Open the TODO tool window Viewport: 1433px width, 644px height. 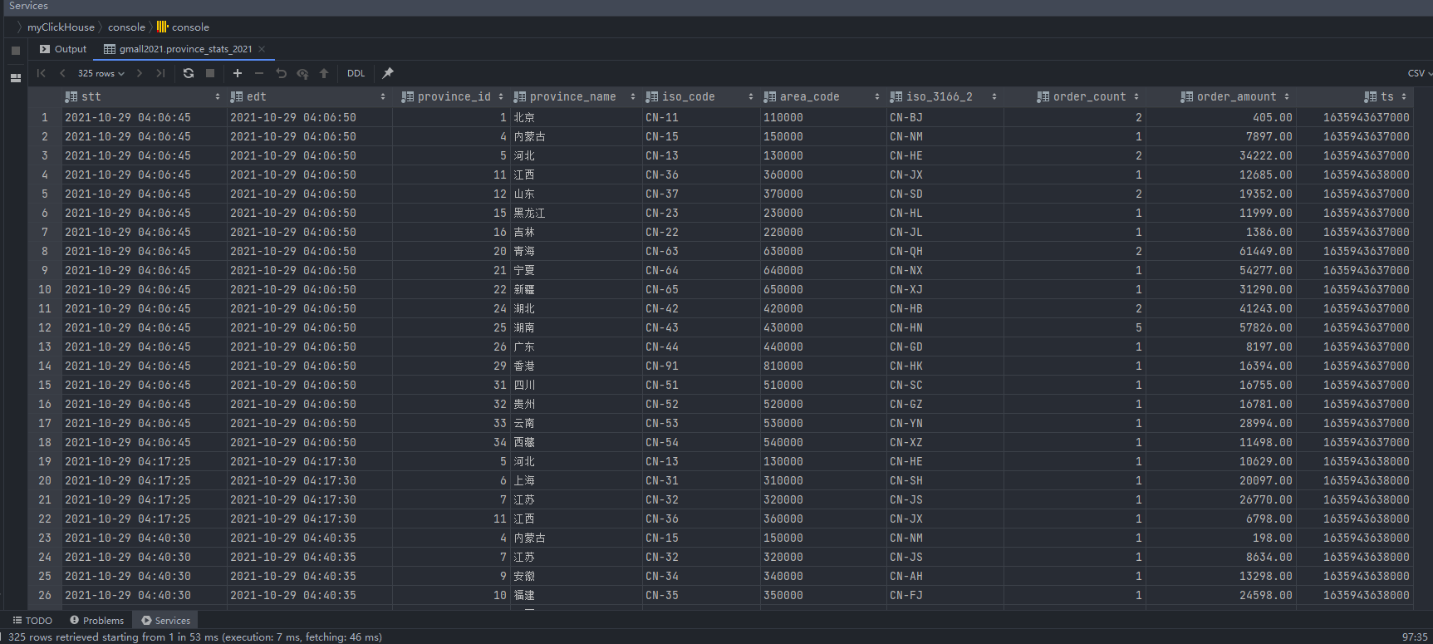(32, 621)
